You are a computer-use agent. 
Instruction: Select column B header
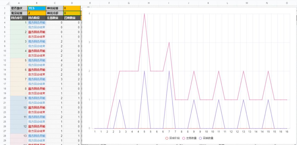click(x=37, y=3)
